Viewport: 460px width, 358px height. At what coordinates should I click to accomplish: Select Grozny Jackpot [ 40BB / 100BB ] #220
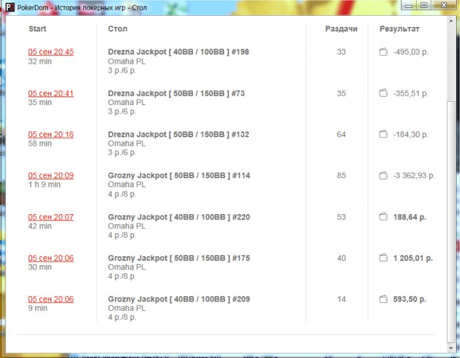point(179,217)
